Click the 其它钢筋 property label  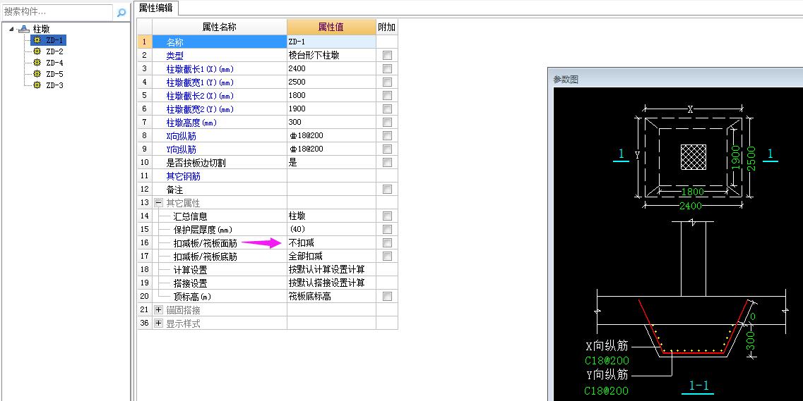[x=184, y=176]
